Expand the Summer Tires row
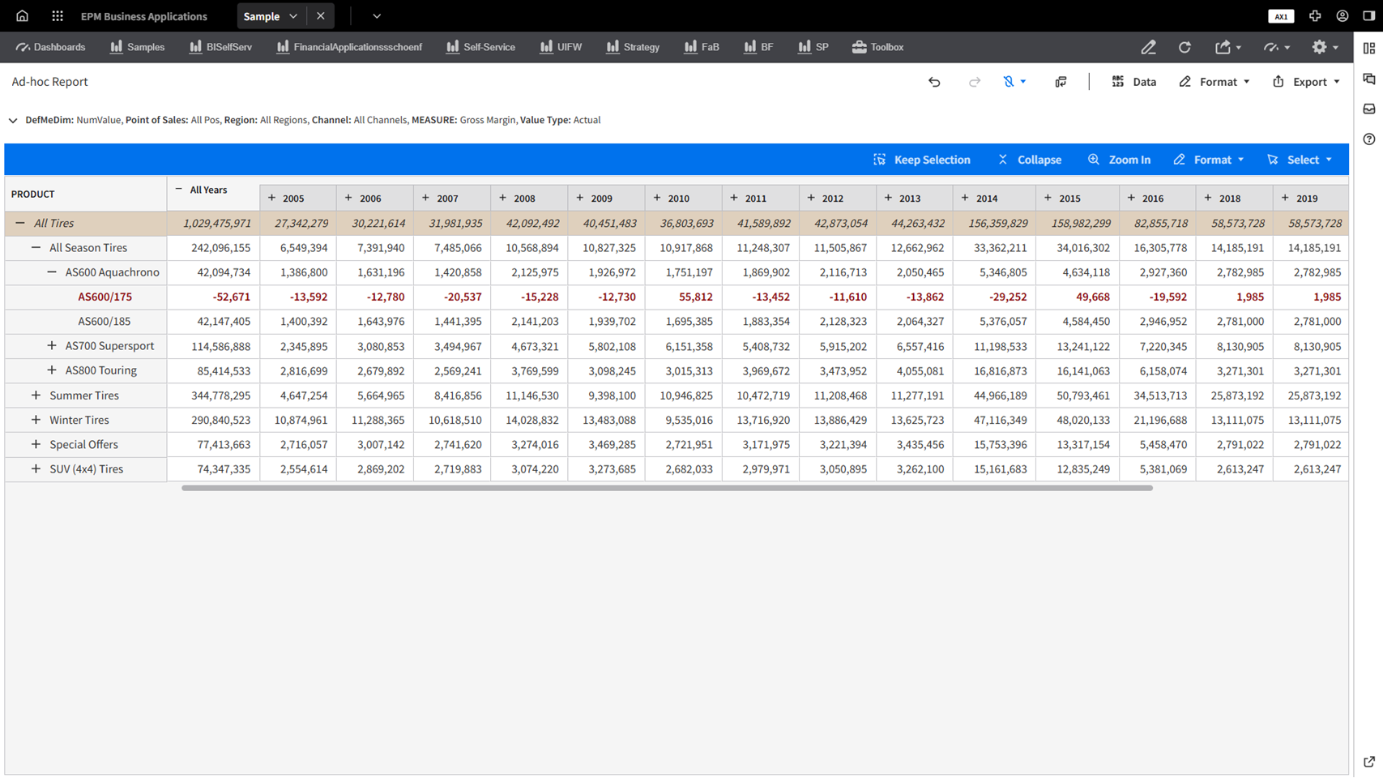 point(36,395)
